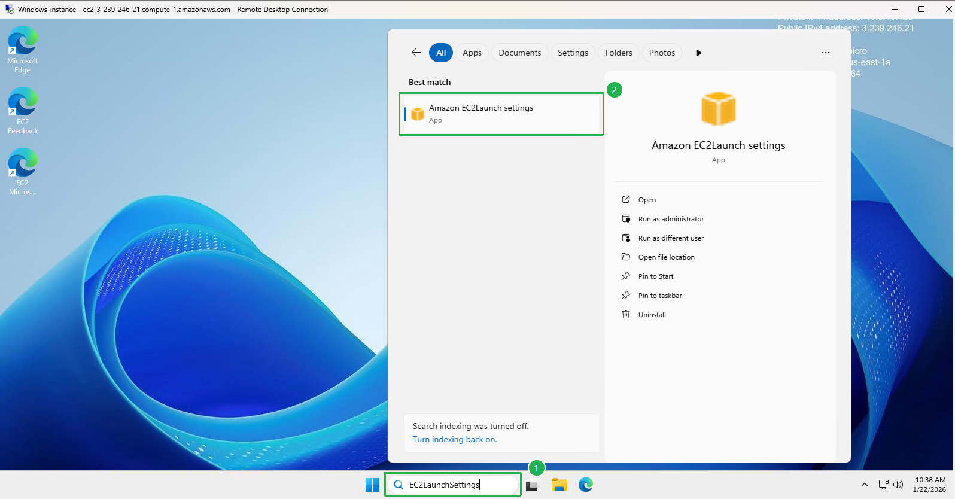Open the three-dots more options menu
Image resolution: width=955 pixels, height=499 pixels.
tap(825, 53)
